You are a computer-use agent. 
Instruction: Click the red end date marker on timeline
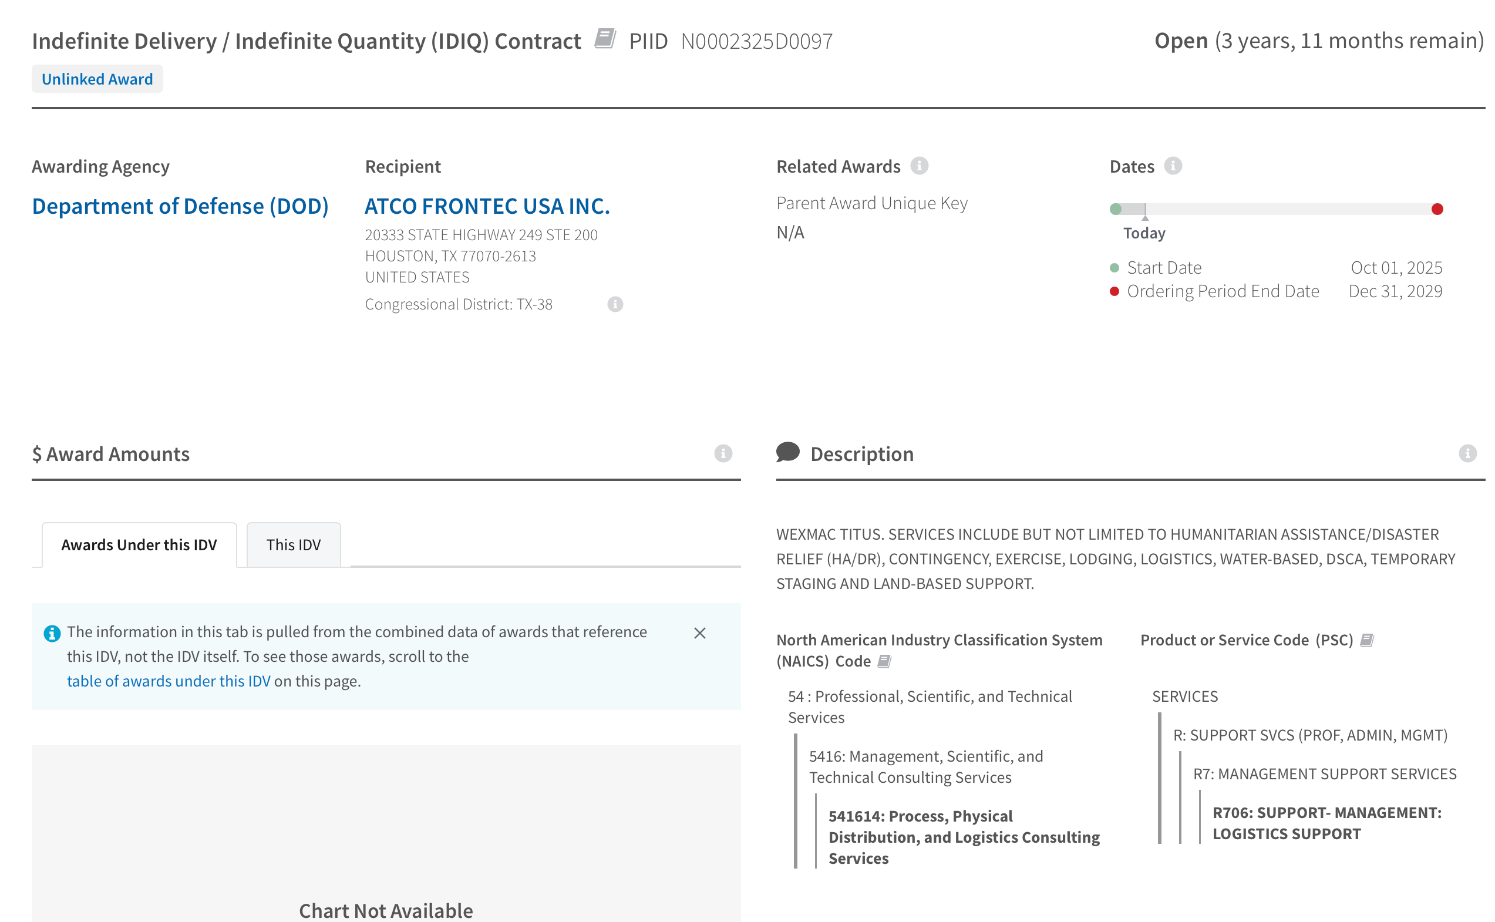pos(1436,209)
